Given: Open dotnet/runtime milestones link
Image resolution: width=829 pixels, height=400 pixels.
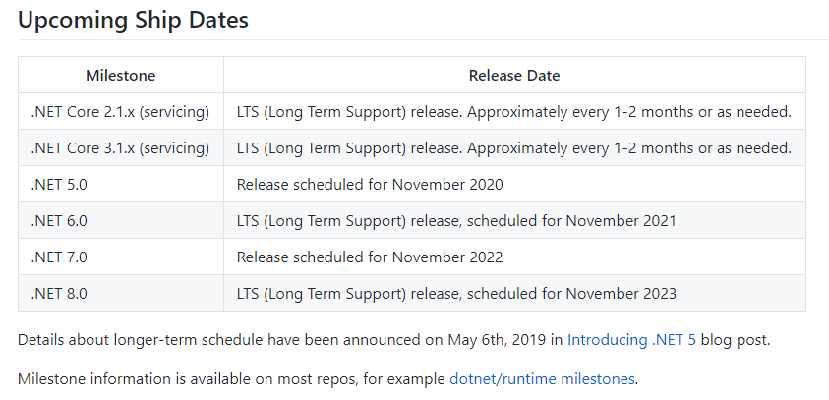Looking at the screenshot, I should coord(542,379).
